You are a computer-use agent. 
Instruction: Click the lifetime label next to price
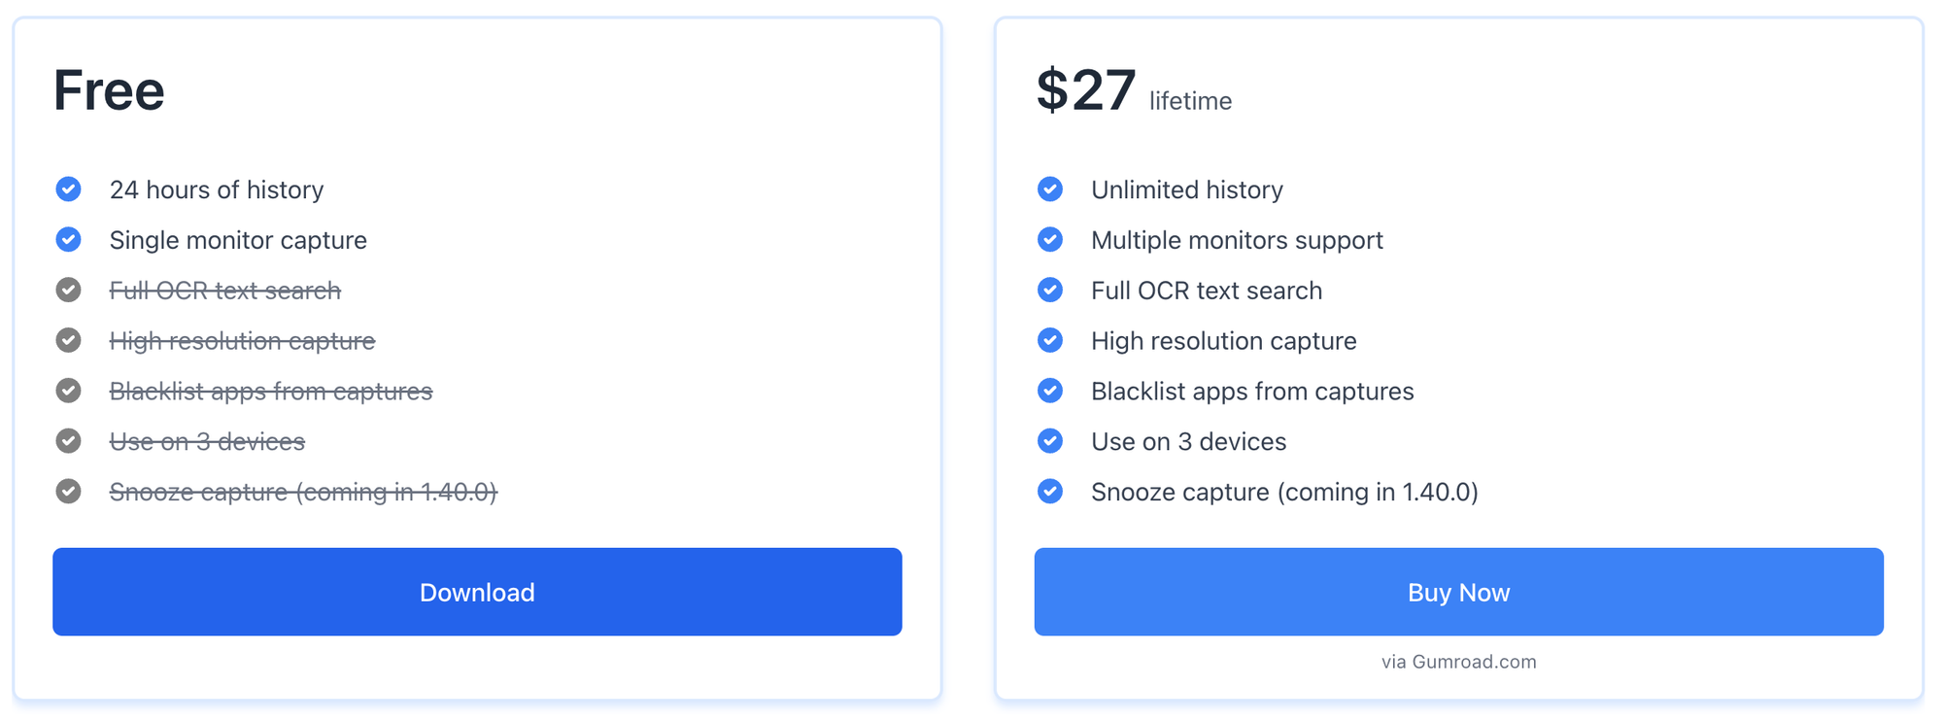[x=1190, y=101]
